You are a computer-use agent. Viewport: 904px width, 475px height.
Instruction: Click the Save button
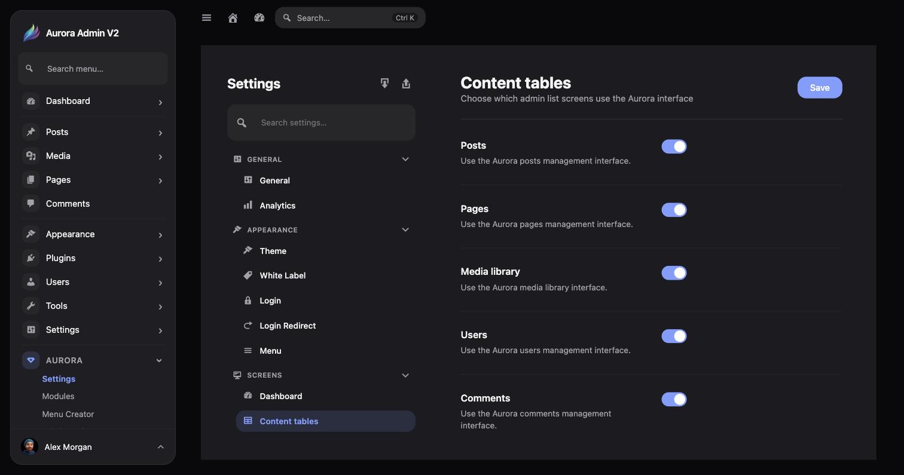click(x=820, y=88)
